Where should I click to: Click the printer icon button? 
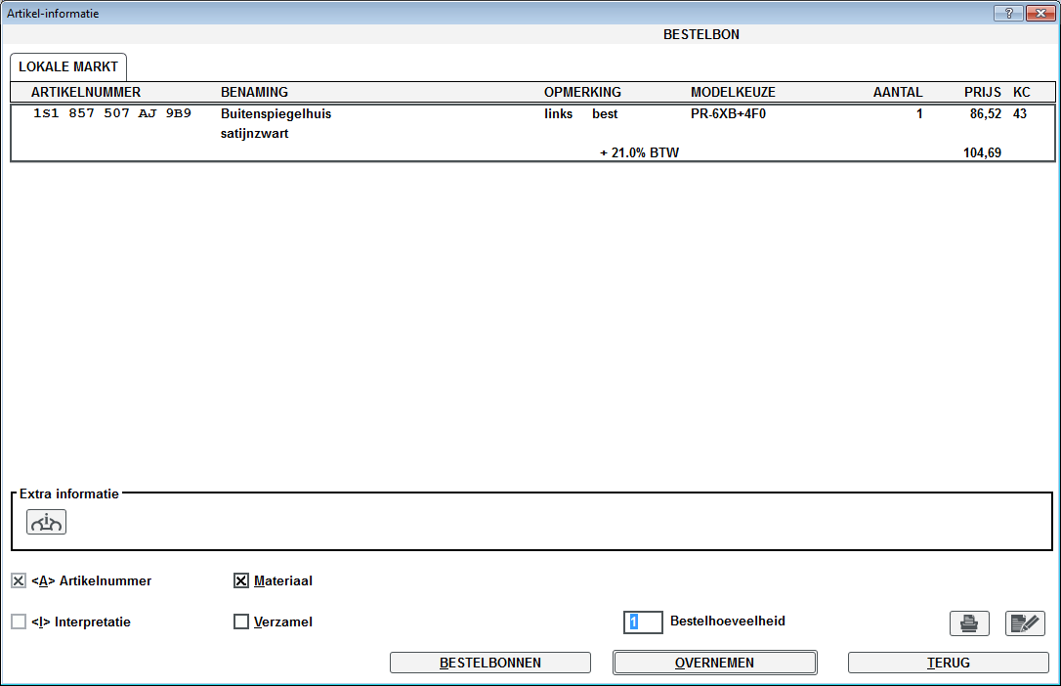pos(969,623)
